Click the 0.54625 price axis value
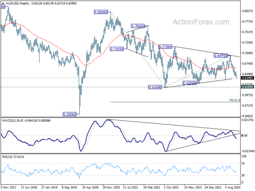The image size is (255, 191). 247,116
